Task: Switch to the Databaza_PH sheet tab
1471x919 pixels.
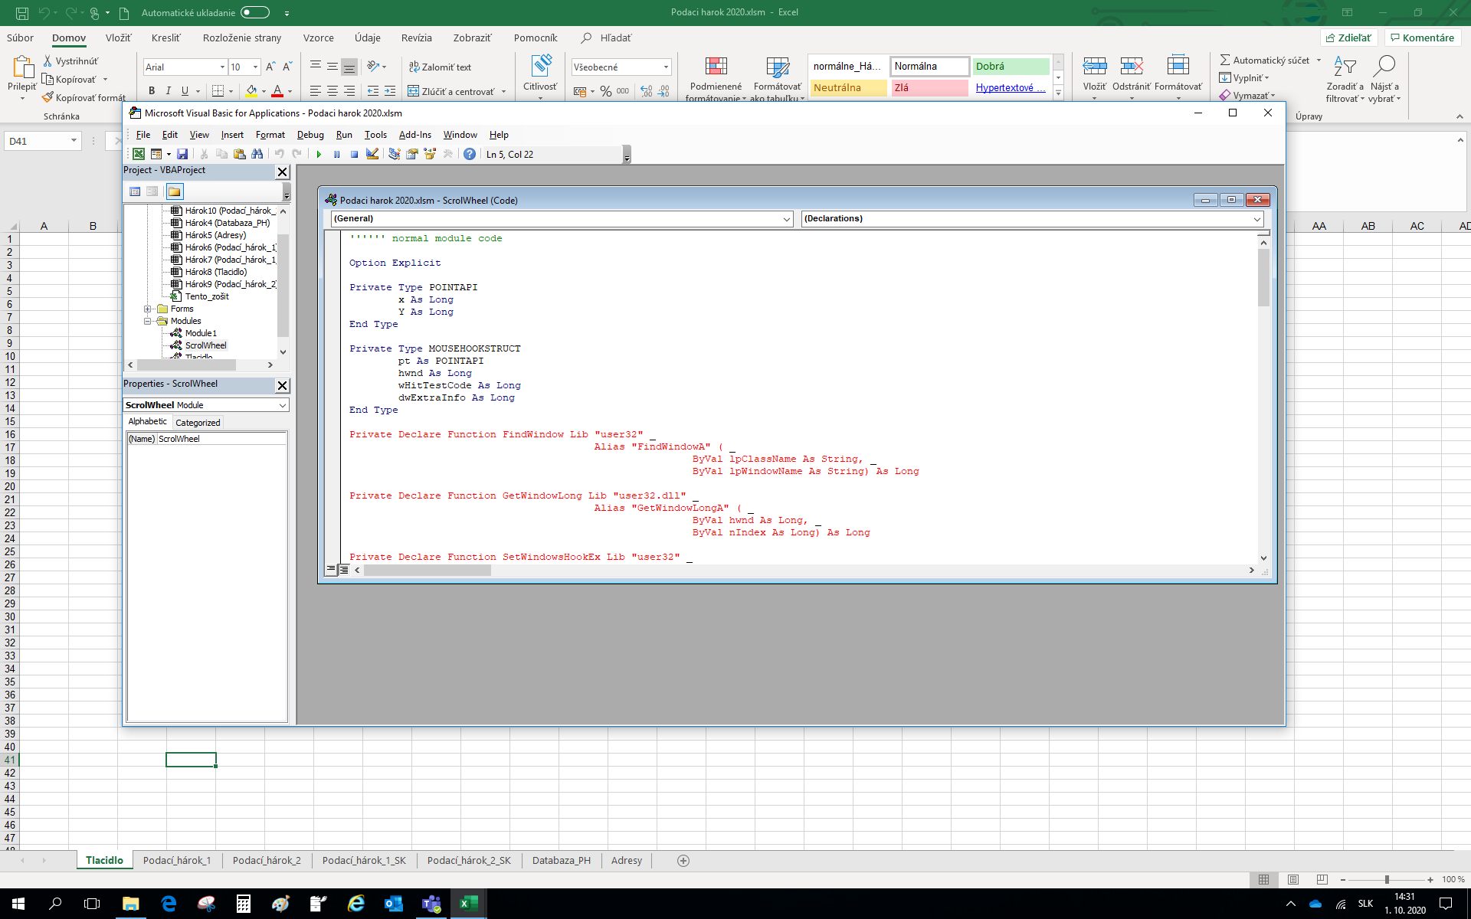Action: point(562,860)
